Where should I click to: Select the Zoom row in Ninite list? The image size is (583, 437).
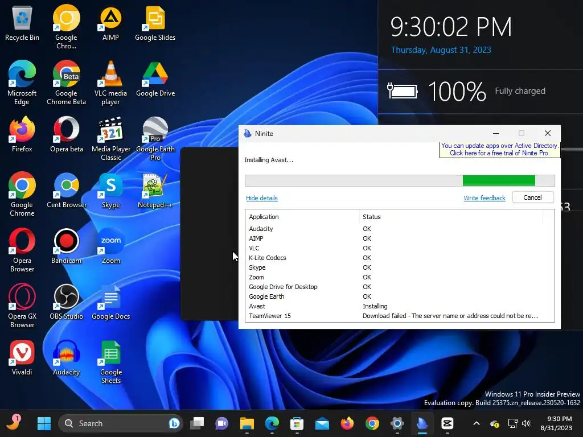pyautogui.click(x=400, y=277)
